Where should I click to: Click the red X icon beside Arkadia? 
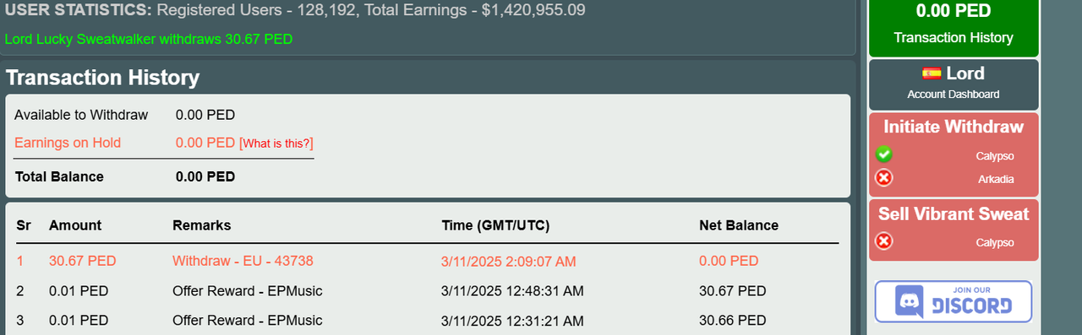883,178
